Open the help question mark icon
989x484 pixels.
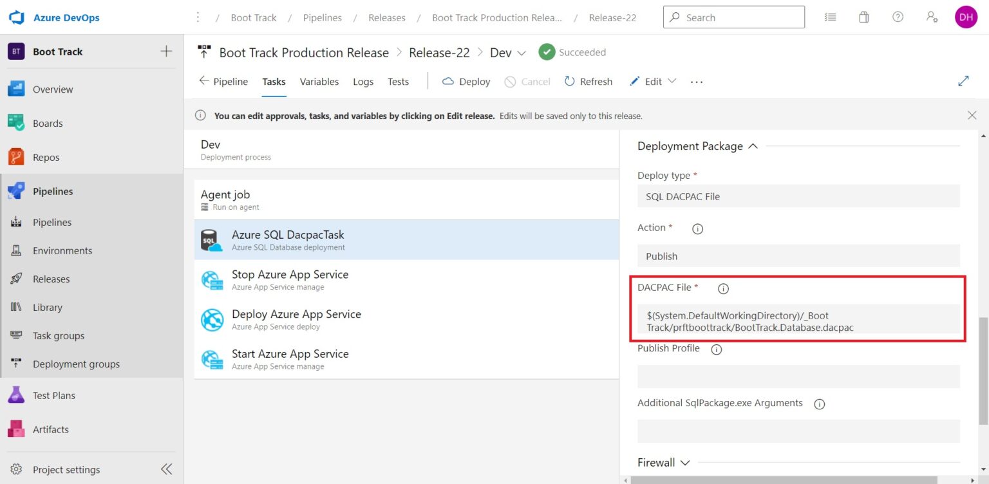898,17
